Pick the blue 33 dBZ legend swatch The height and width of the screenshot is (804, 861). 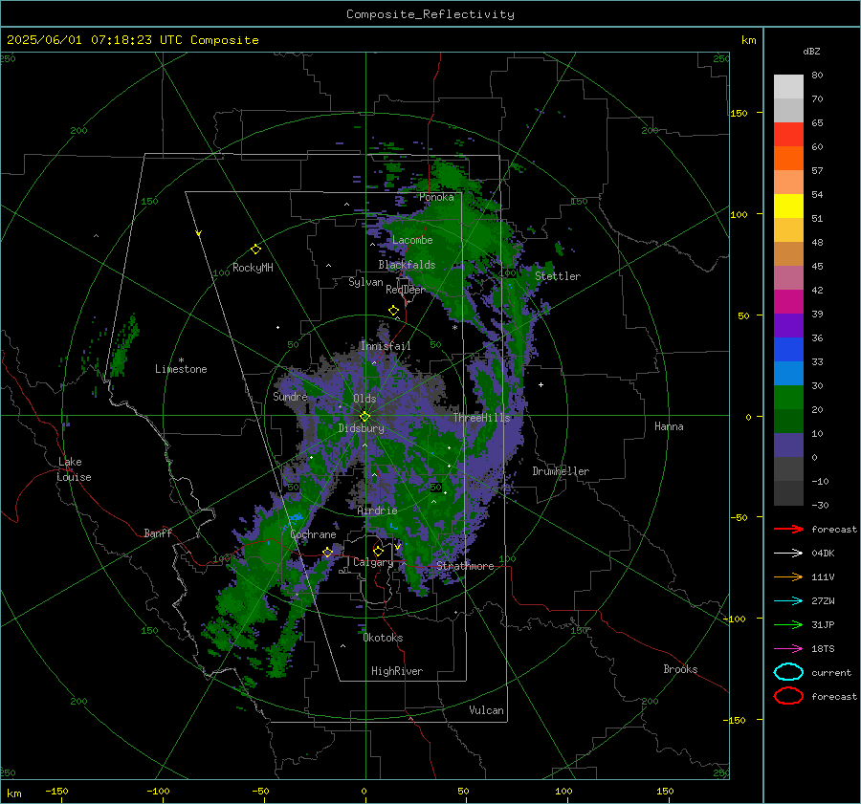point(788,350)
